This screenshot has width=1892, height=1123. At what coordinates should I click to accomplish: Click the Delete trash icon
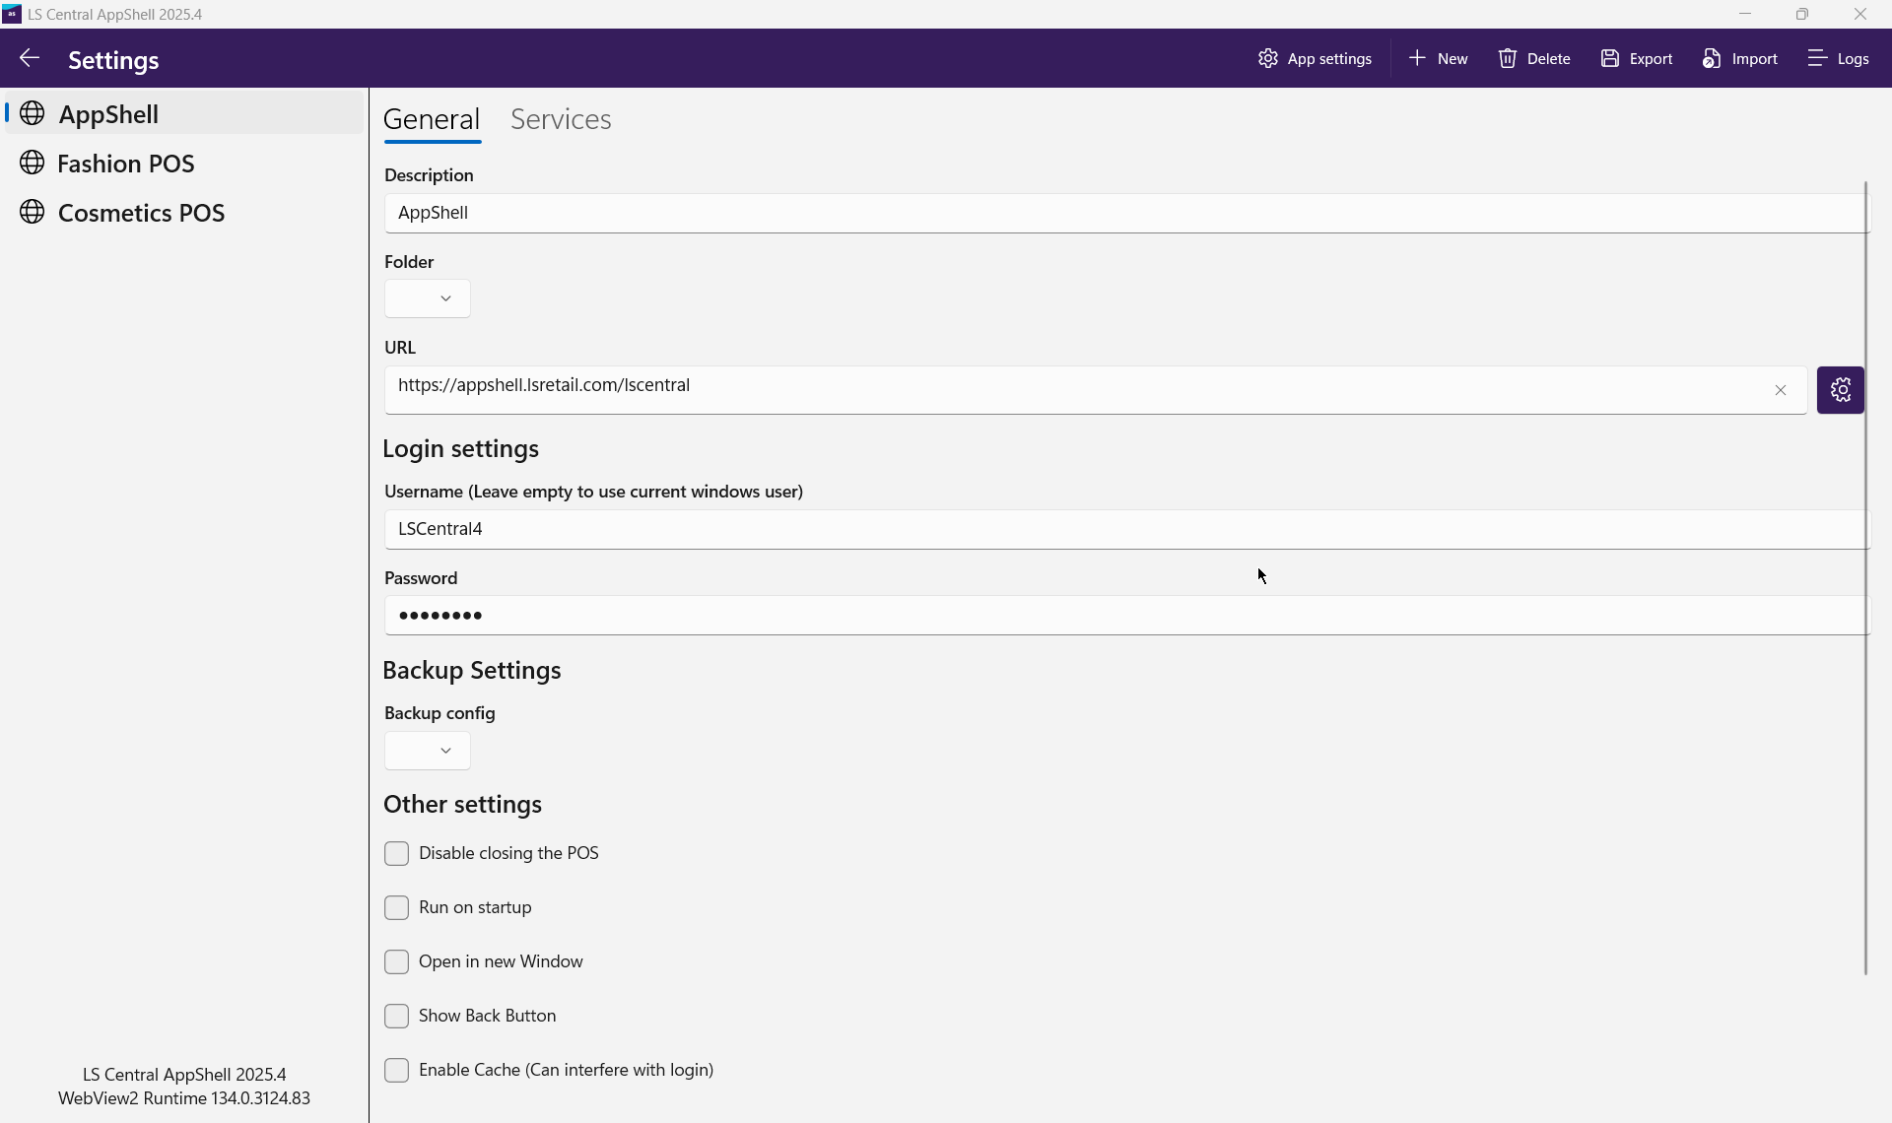1508,59
